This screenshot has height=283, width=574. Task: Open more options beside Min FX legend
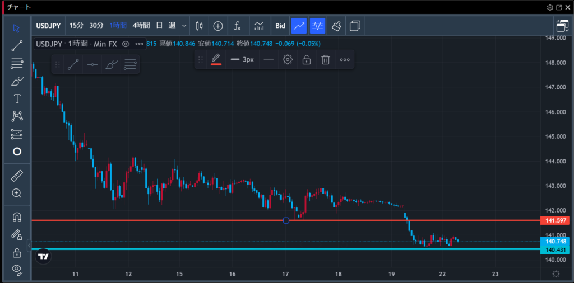pyautogui.click(x=139, y=44)
